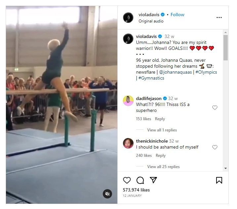The image size is (237, 209).
Task: Follow violadavis
Action: 178,15
